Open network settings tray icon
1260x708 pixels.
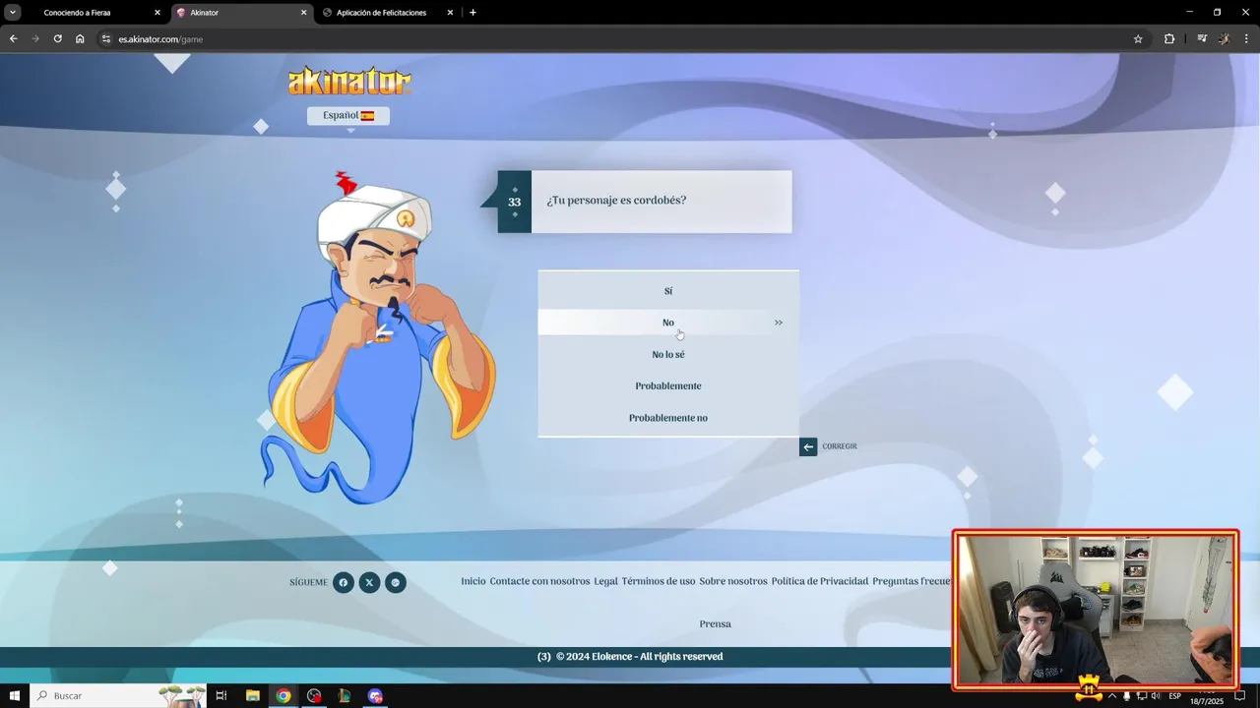tap(1142, 695)
